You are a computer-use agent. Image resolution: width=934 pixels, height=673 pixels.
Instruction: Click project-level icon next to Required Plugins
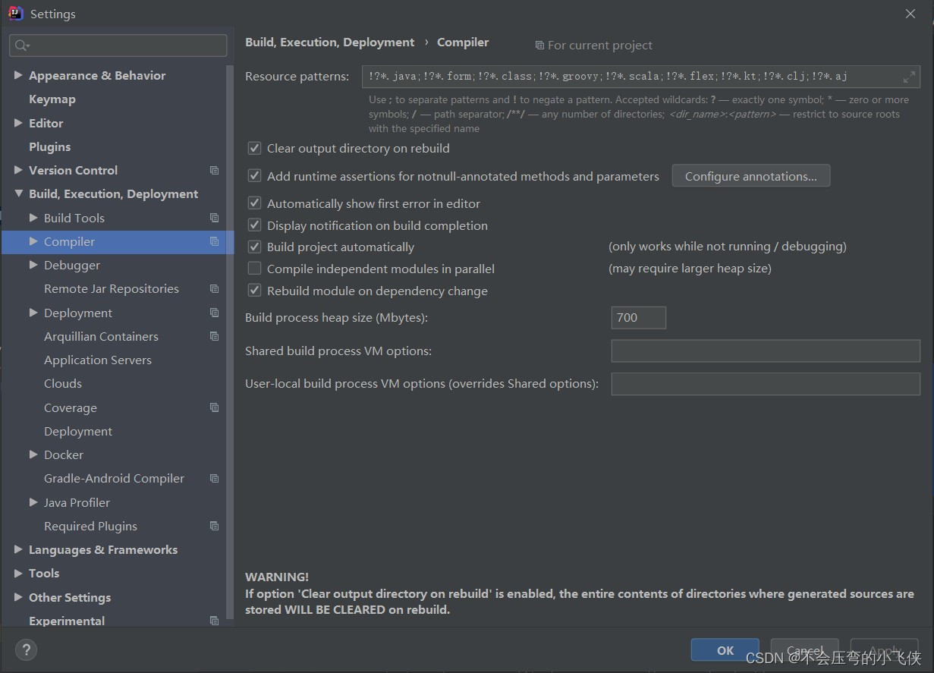click(214, 526)
